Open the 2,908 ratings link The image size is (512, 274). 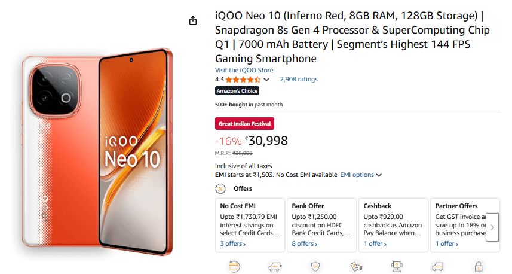tap(299, 79)
